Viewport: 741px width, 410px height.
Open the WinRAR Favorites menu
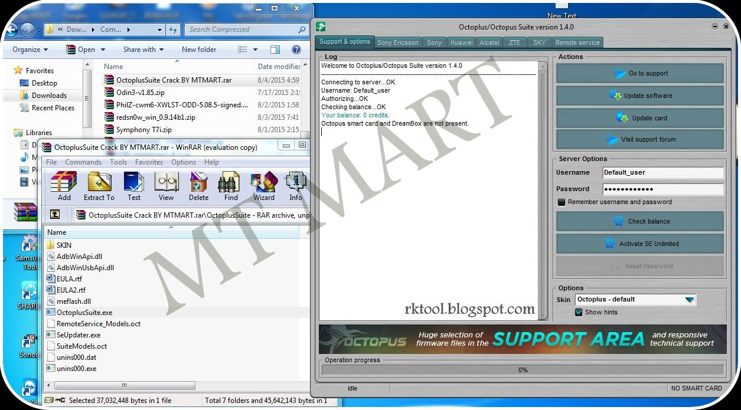[149, 162]
